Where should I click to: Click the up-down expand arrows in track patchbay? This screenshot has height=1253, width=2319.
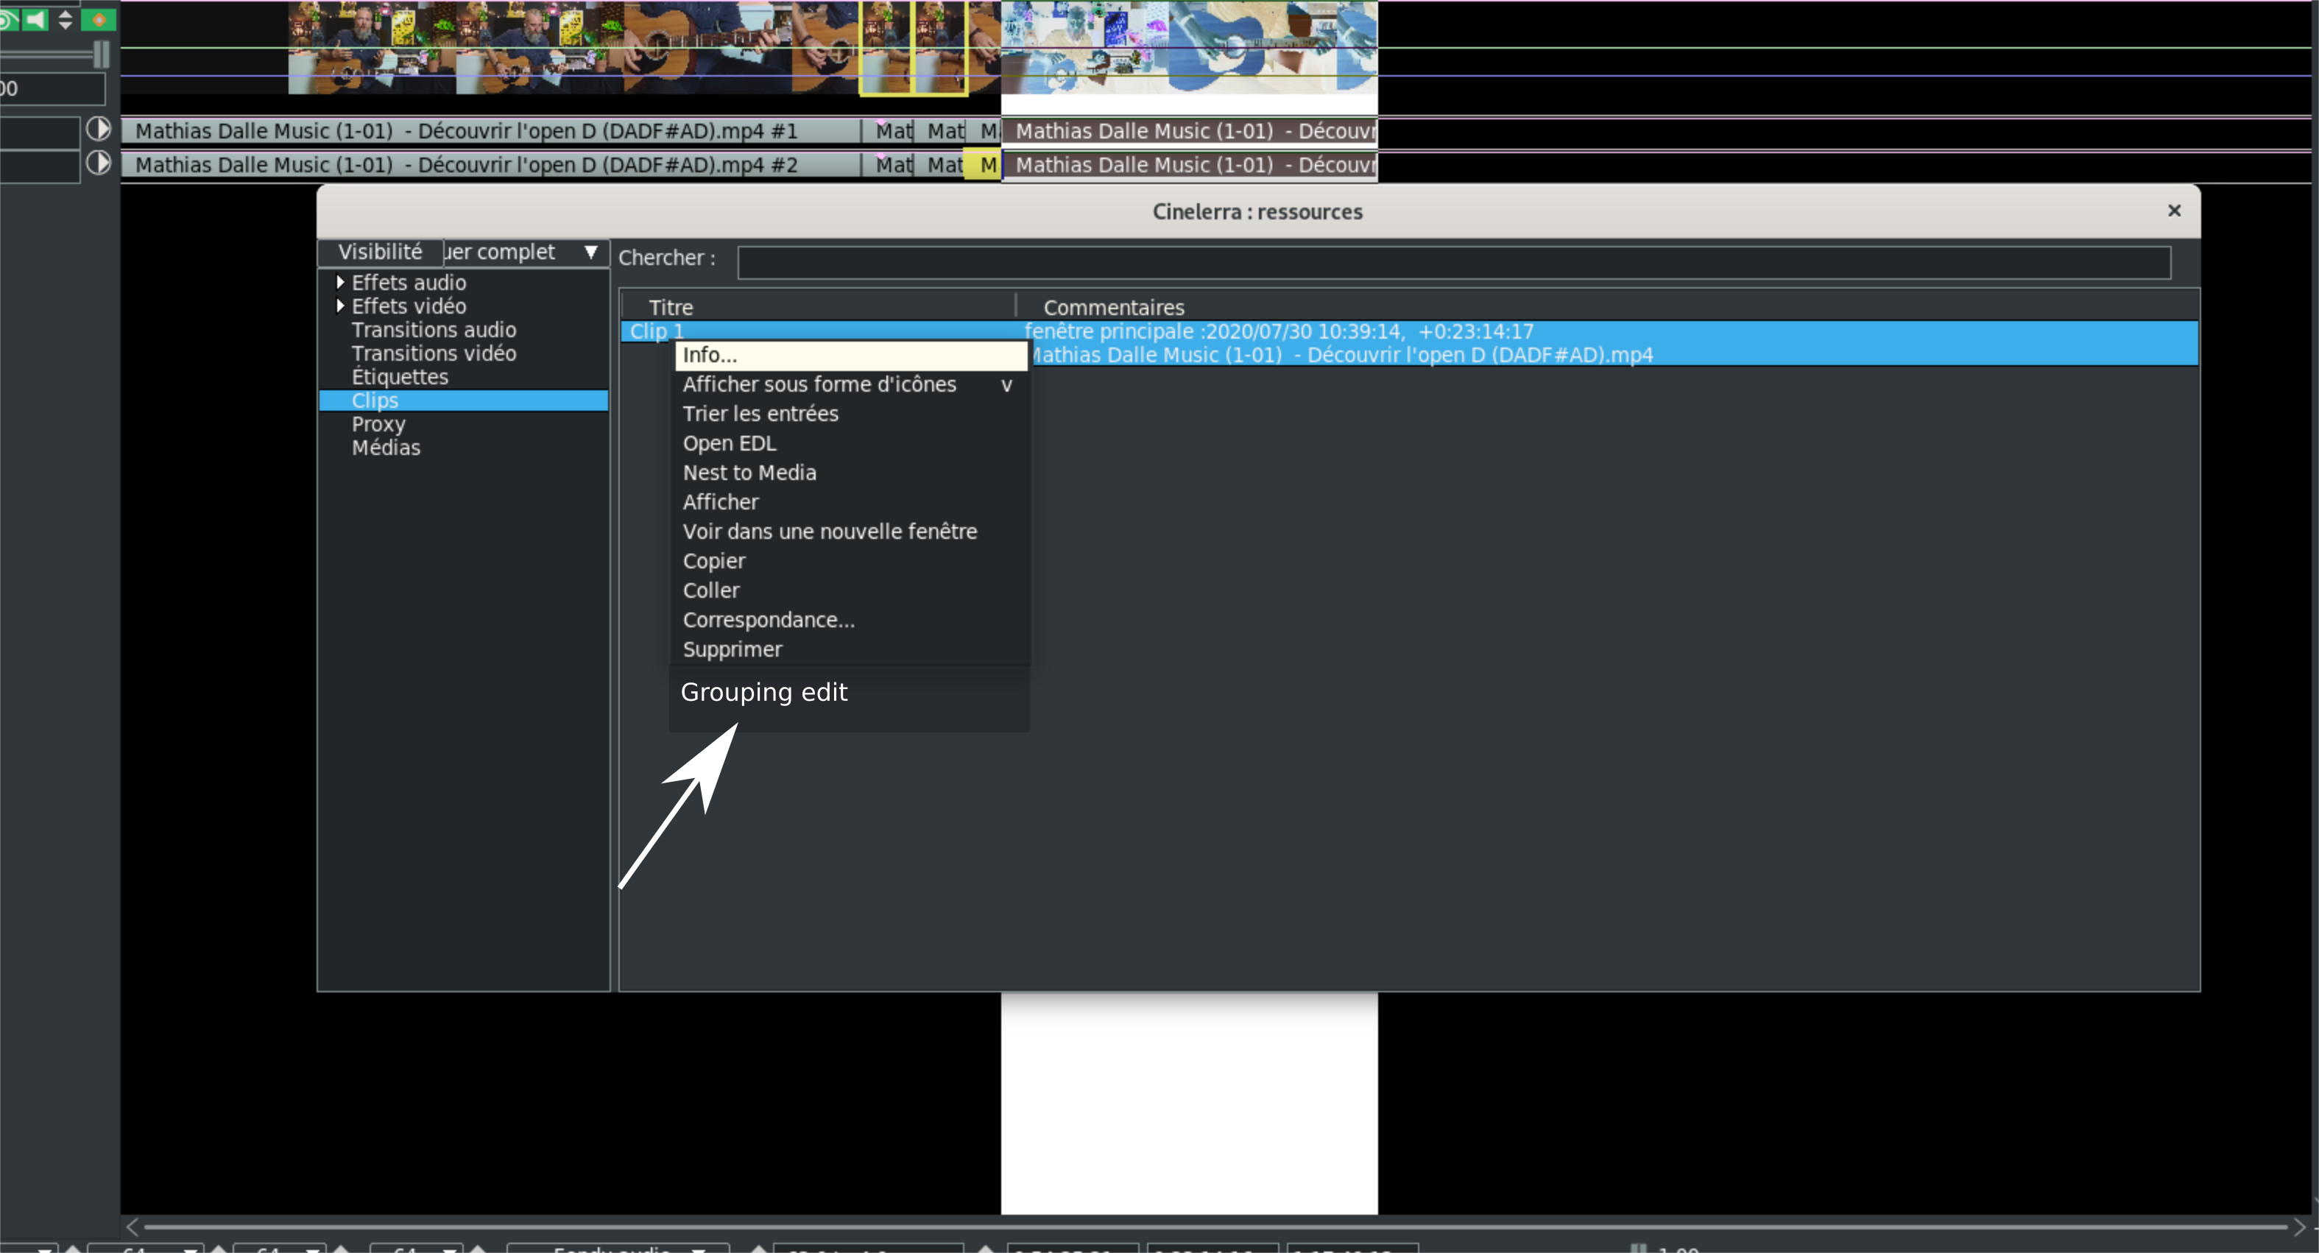[65, 19]
